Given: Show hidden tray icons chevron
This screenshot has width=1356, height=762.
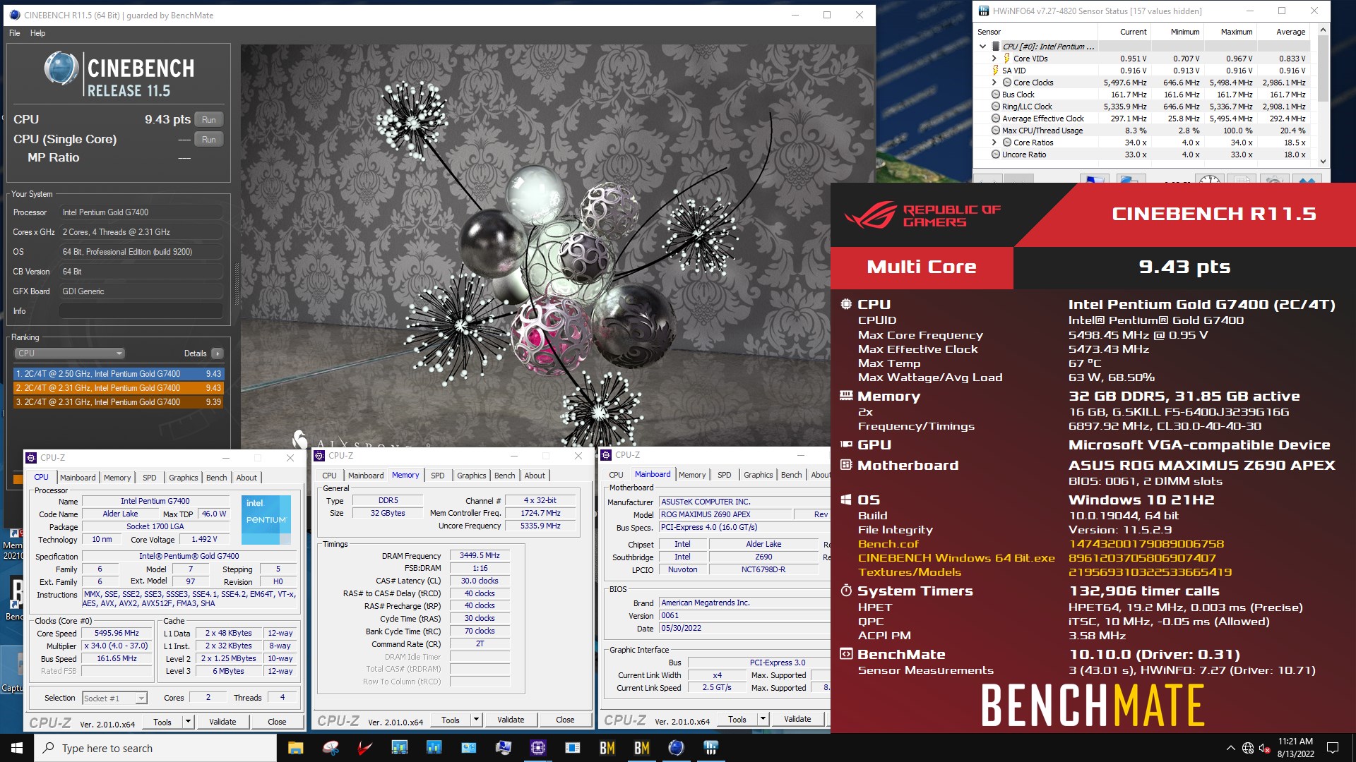Looking at the screenshot, I should (x=1230, y=748).
